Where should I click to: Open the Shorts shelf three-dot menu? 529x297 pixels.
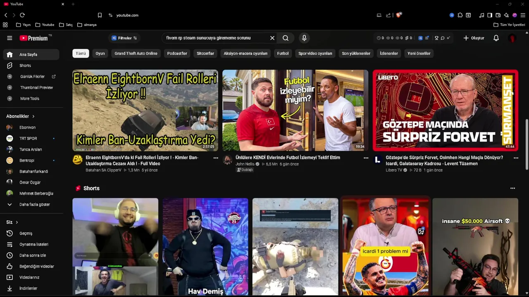tap(513, 188)
